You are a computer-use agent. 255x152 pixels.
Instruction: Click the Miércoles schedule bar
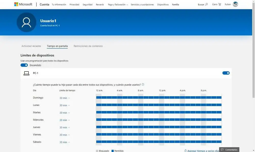[159, 119]
